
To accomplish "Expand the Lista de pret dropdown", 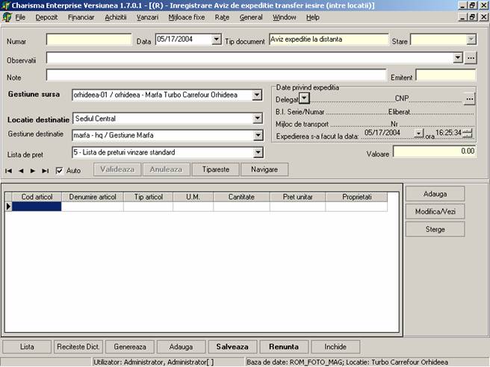I will point(258,153).
